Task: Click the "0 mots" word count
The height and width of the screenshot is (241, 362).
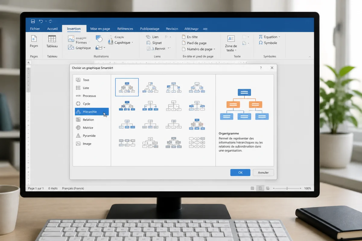Action: pos(53,188)
